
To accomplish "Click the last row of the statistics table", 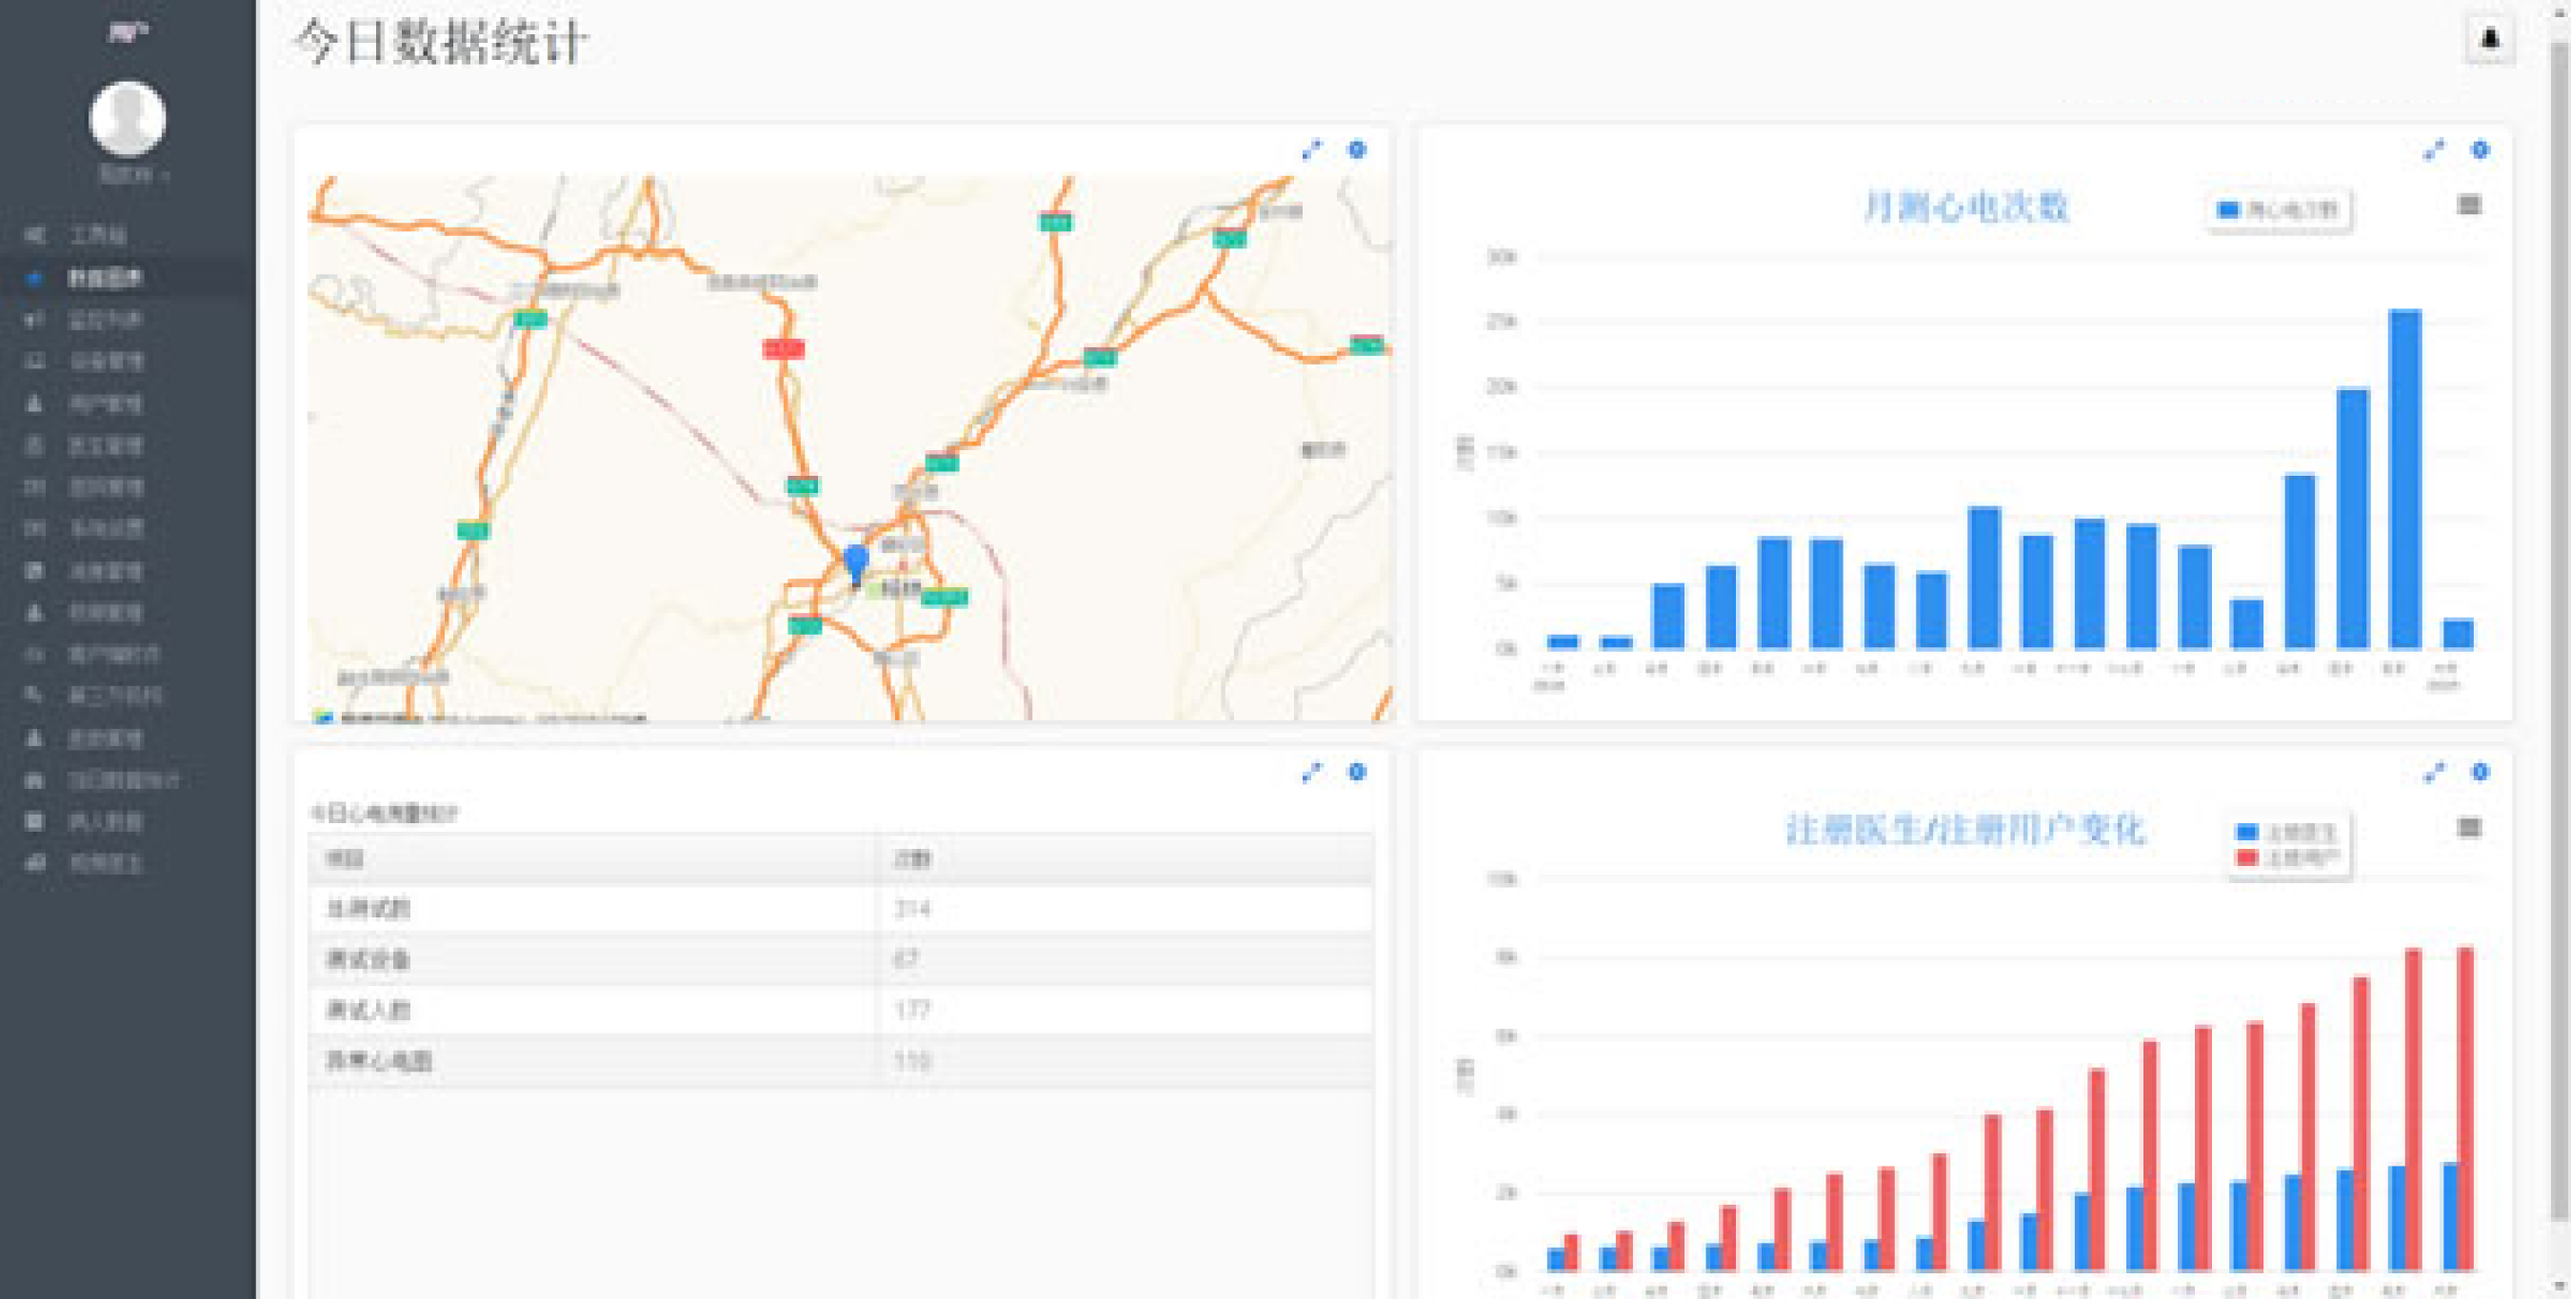I will click(842, 1060).
